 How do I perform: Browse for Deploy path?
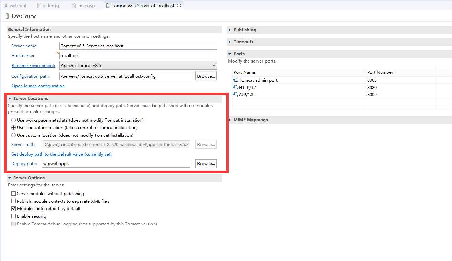point(206,164)
